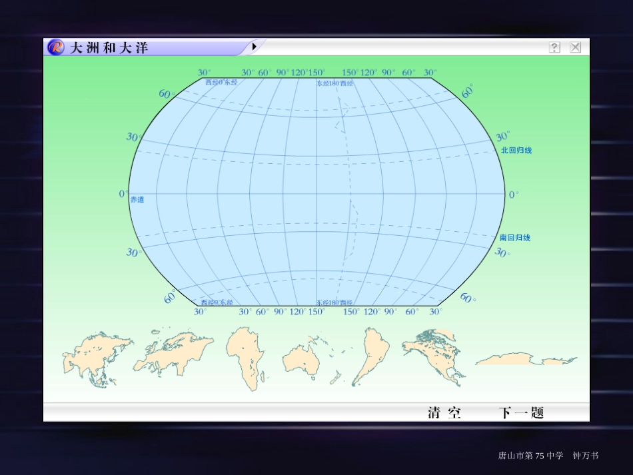Image resolution: width=633 pixels, height=475 pixels.
Task: Click the red R logo icon
Action: [x=56, y=47]
